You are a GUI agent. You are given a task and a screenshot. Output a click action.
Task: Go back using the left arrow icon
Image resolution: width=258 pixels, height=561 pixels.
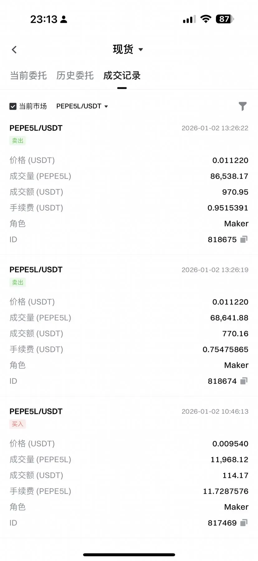click(x=14, y=50)
